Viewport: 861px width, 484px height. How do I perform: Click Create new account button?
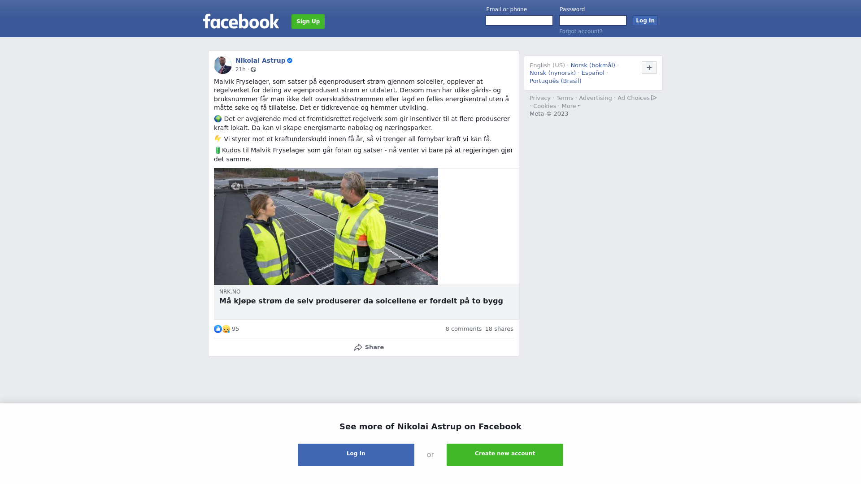point(505,455)
